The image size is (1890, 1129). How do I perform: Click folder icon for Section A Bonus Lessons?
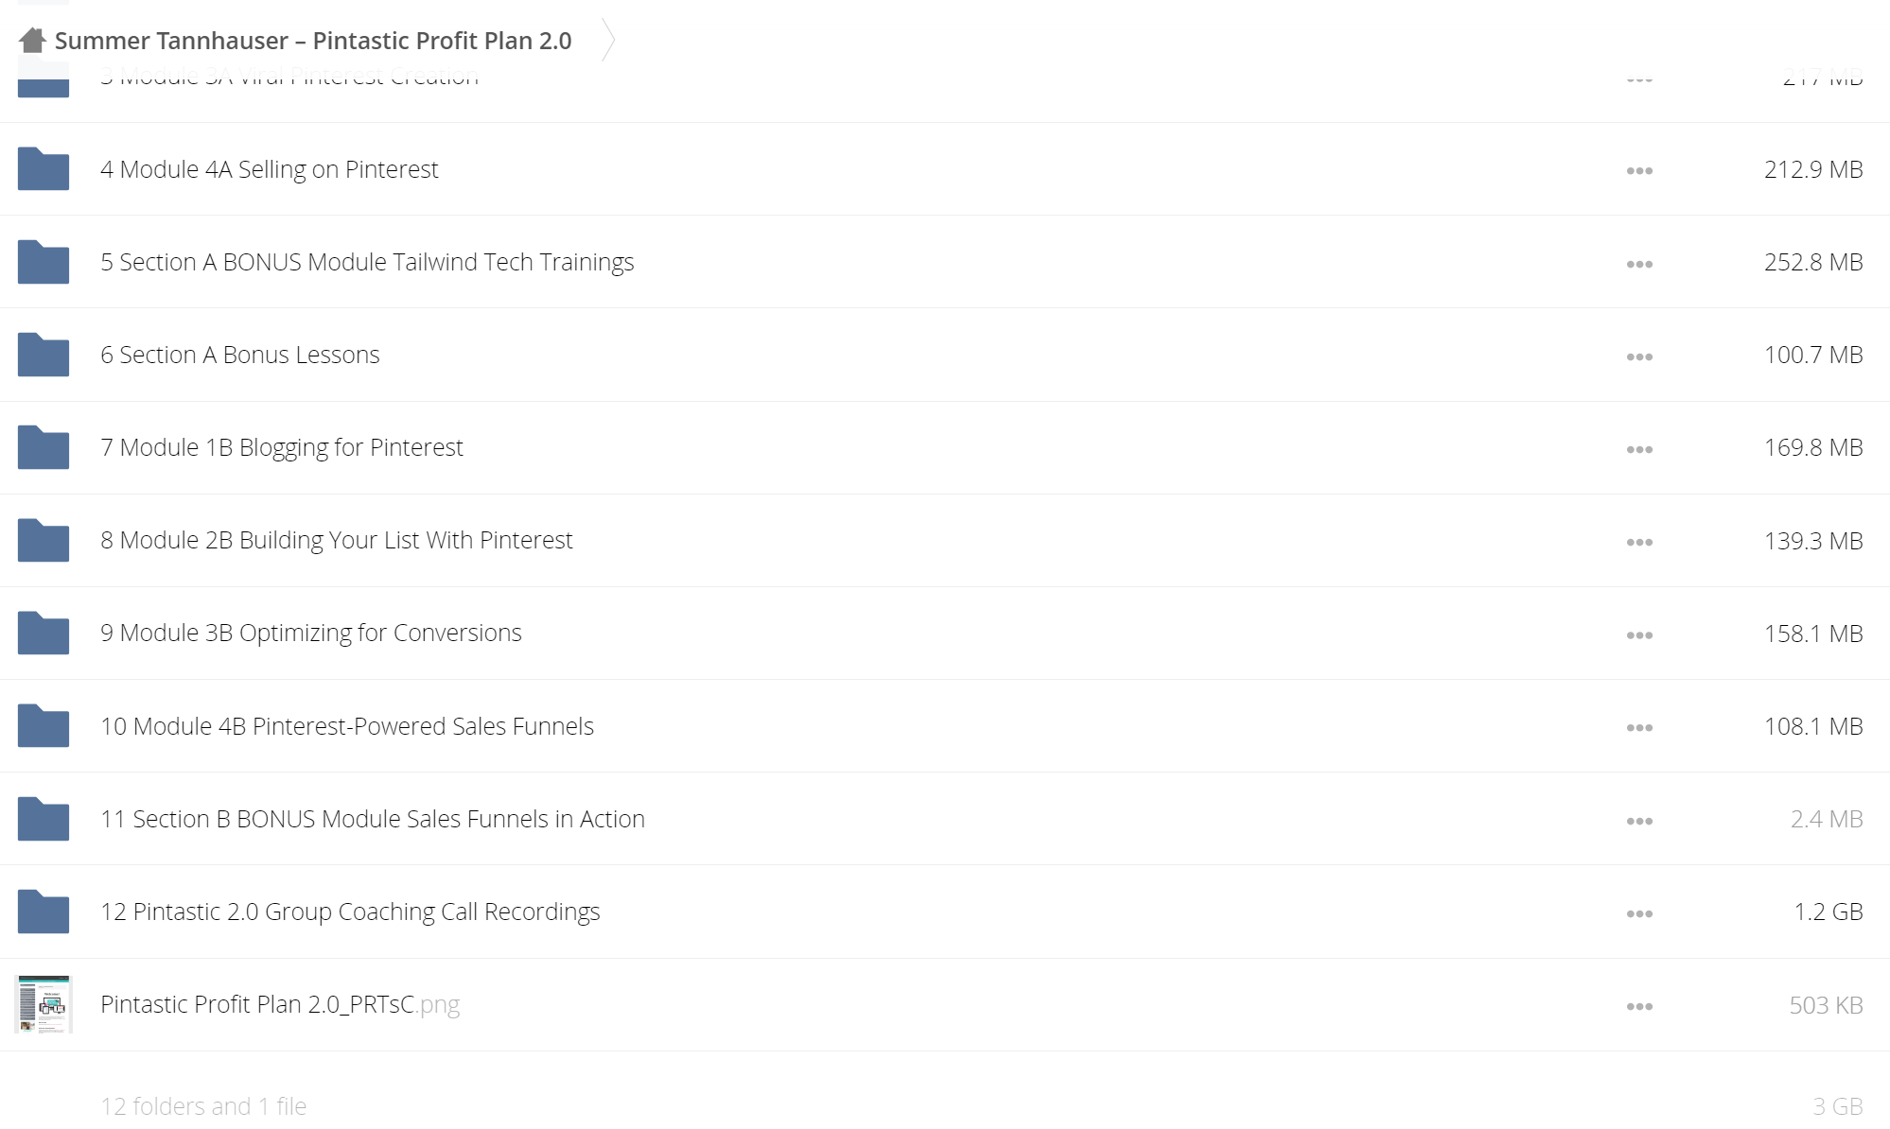[44, 355]
